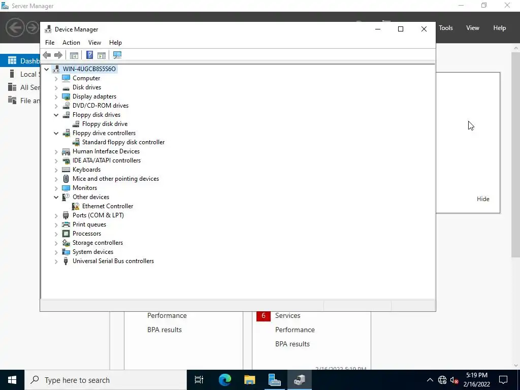Show hidden tray icons chevron

pyautogui.click(x=430, y=380)
